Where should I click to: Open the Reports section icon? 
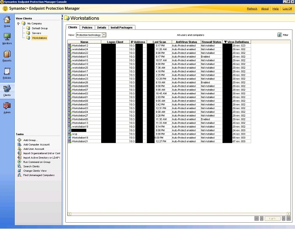(7, 54)
